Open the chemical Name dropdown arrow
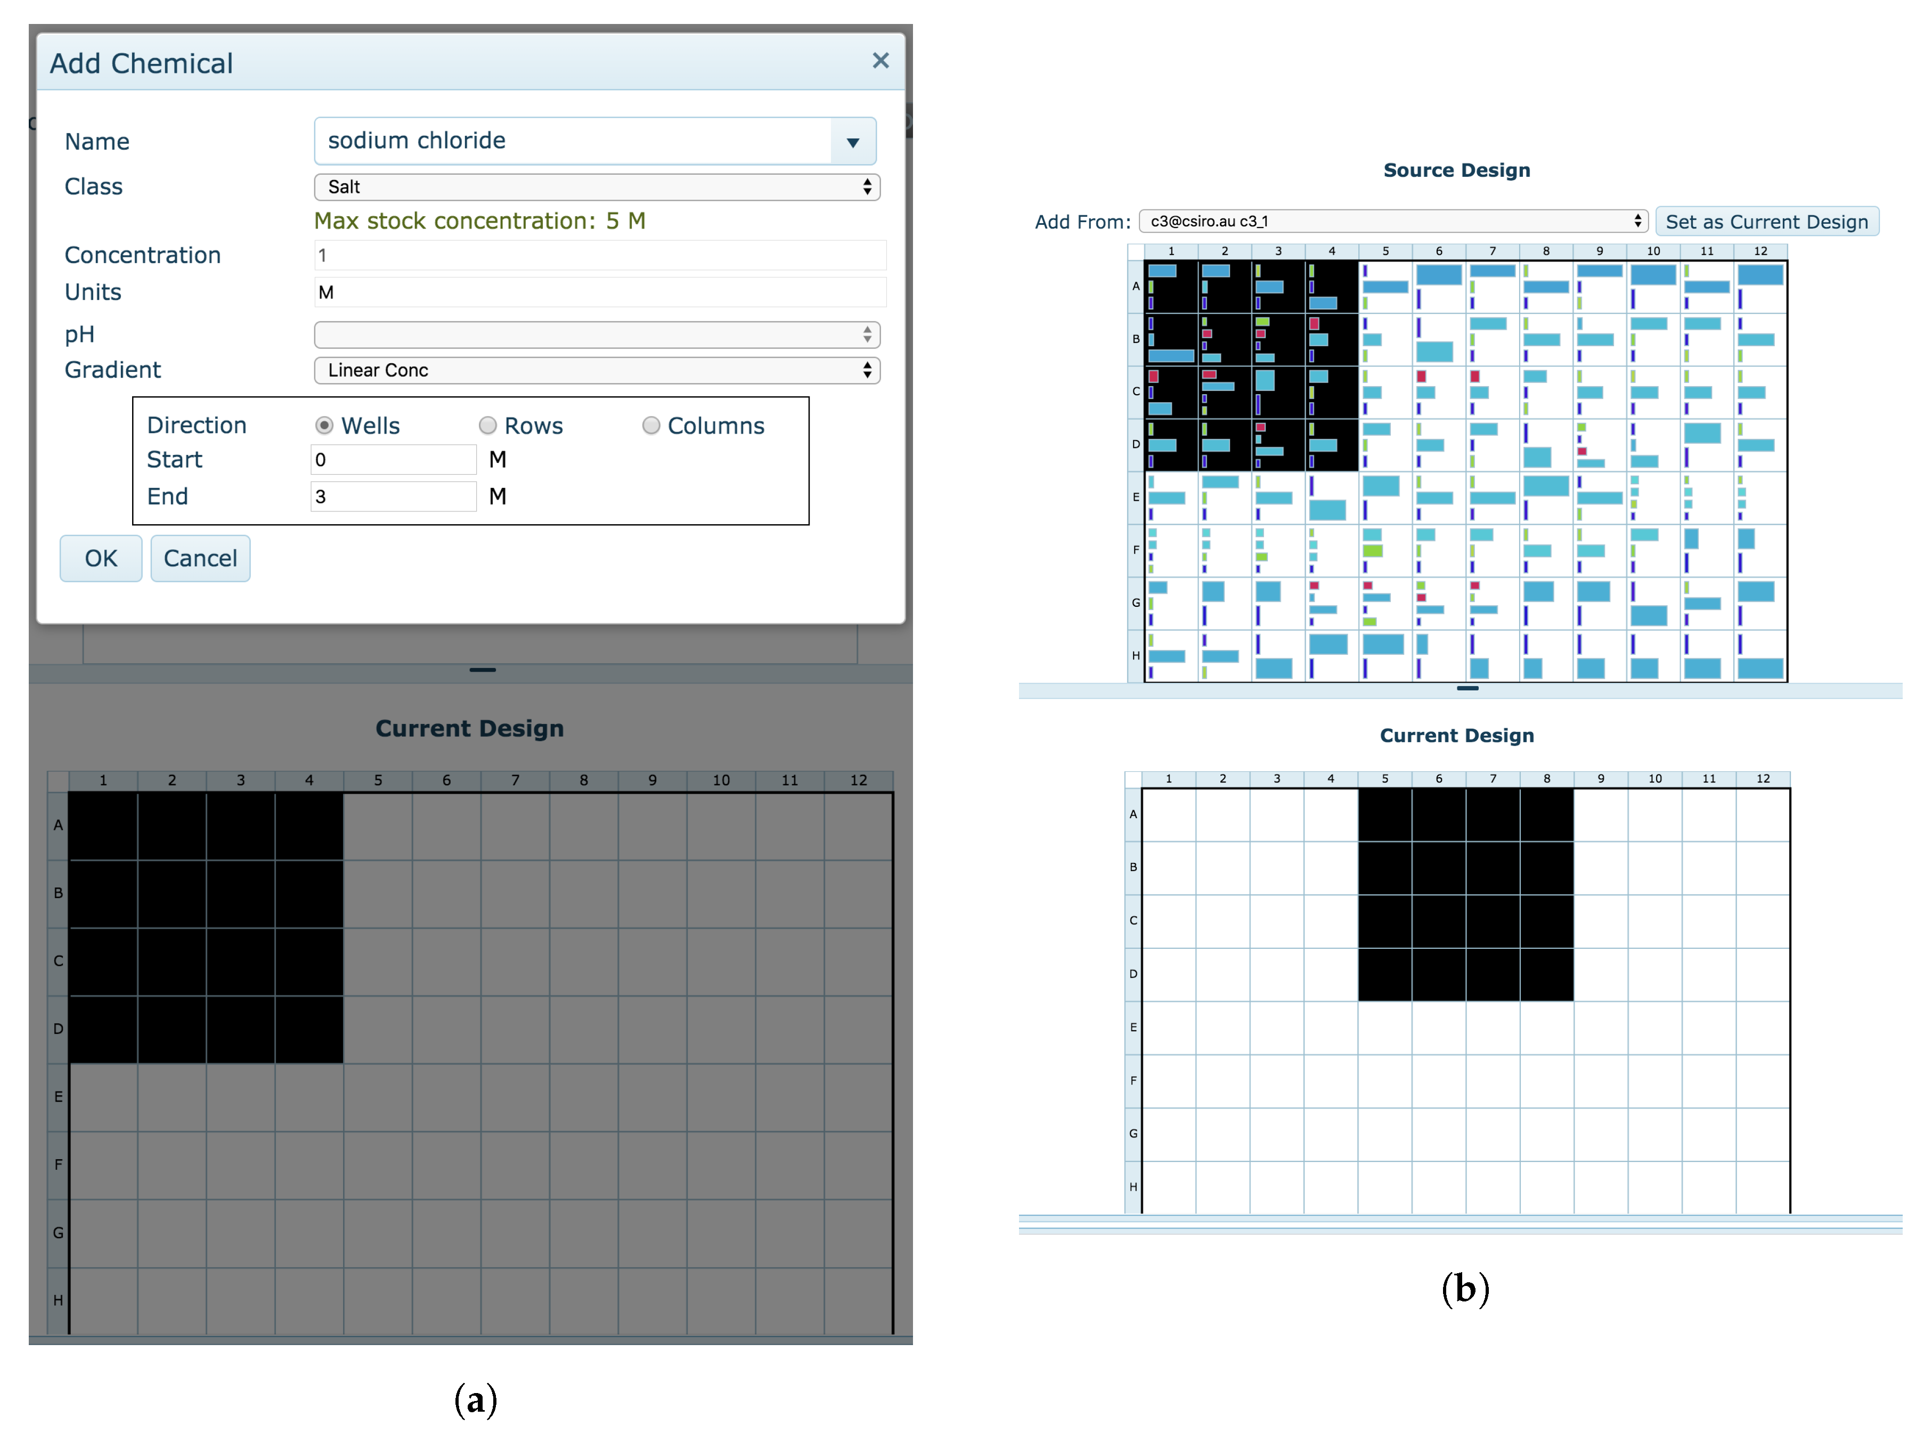The height and width of the screenshot is (1433, 1932). coord(852,141)
